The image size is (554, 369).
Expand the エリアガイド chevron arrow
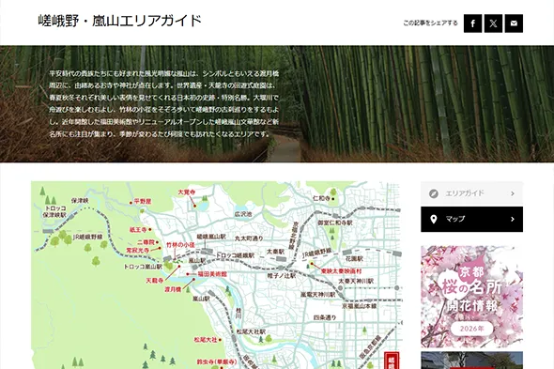tap(513, 193)
